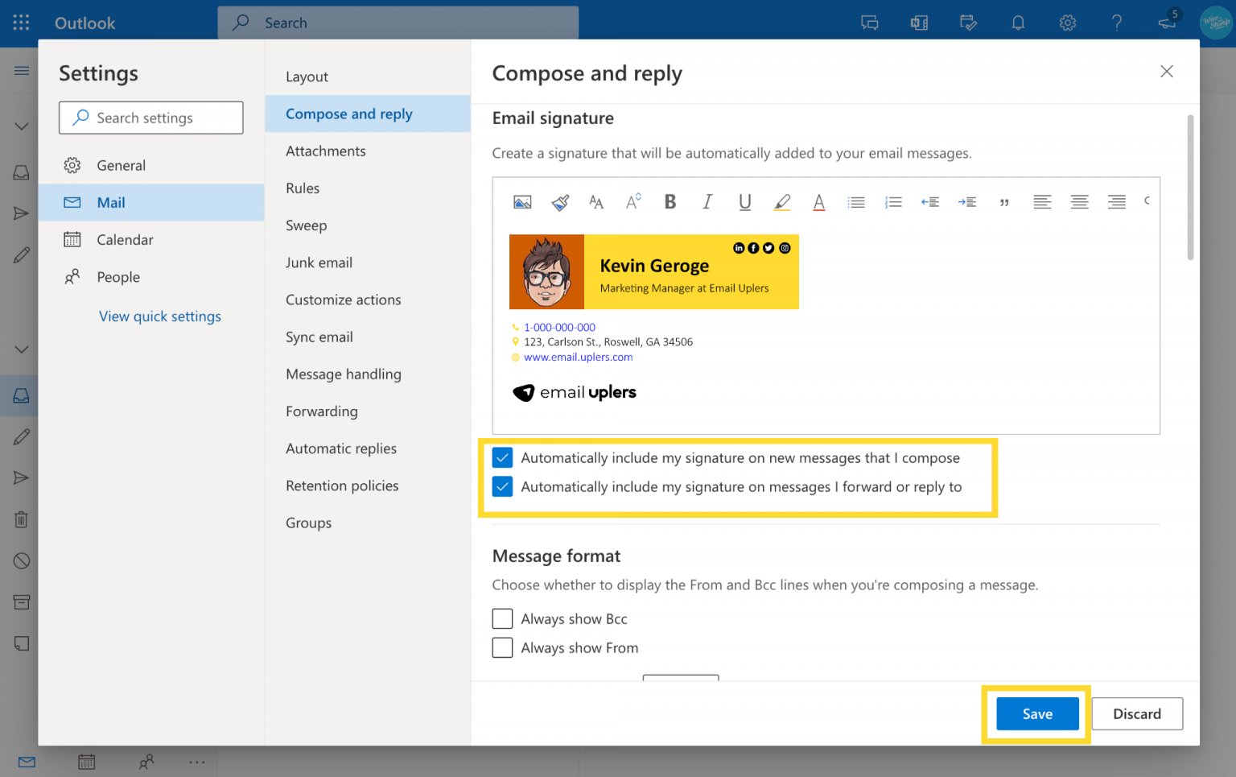Enable Always show Bcc
This screenshot has width=1236, height=777.
point(503,619)
